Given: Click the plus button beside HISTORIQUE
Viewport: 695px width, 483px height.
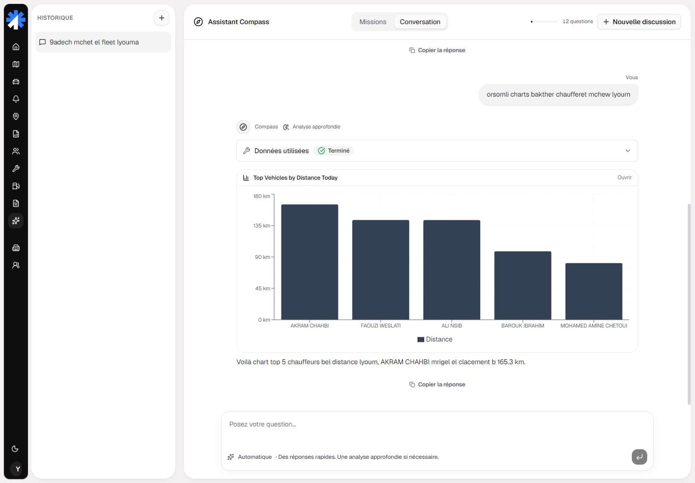Looking at the screenshot, I should (162, 18).
